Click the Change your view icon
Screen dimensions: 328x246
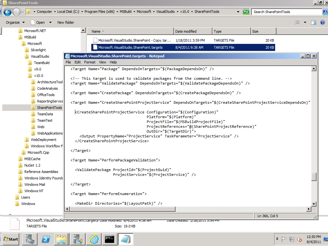point(297,22)
